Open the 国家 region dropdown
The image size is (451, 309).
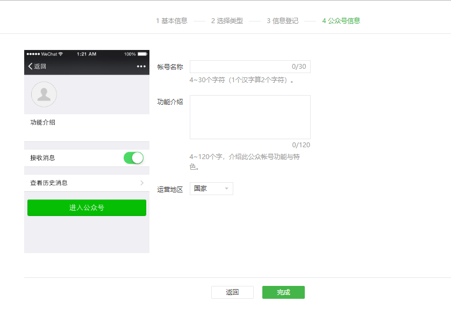click(x=211, y=189)
